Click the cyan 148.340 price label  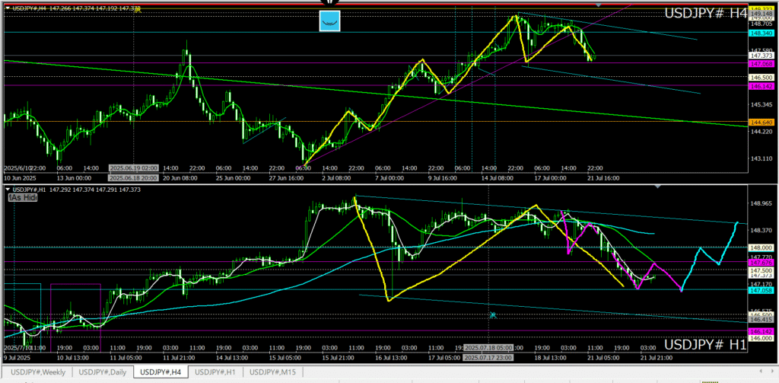tap(761, 34)
